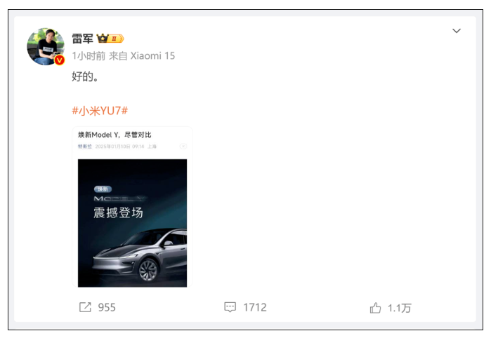
Task: Open 雷军's profile avatar photo
Action: [46, 46]
